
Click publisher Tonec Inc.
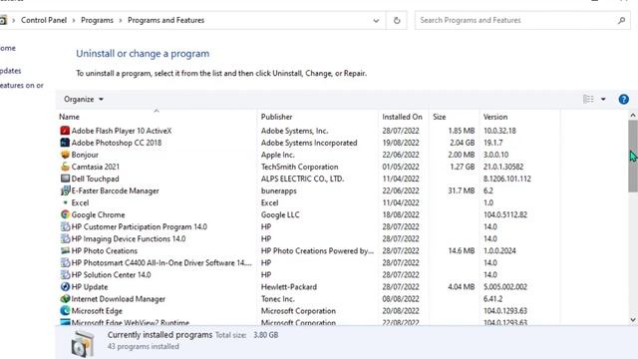pyautogui.click(x=277, y=299)
